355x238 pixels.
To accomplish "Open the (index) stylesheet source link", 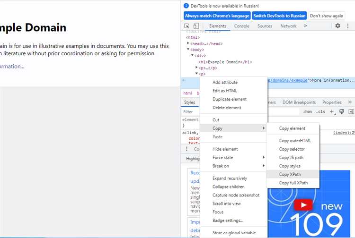I will (x=344, y=133).
